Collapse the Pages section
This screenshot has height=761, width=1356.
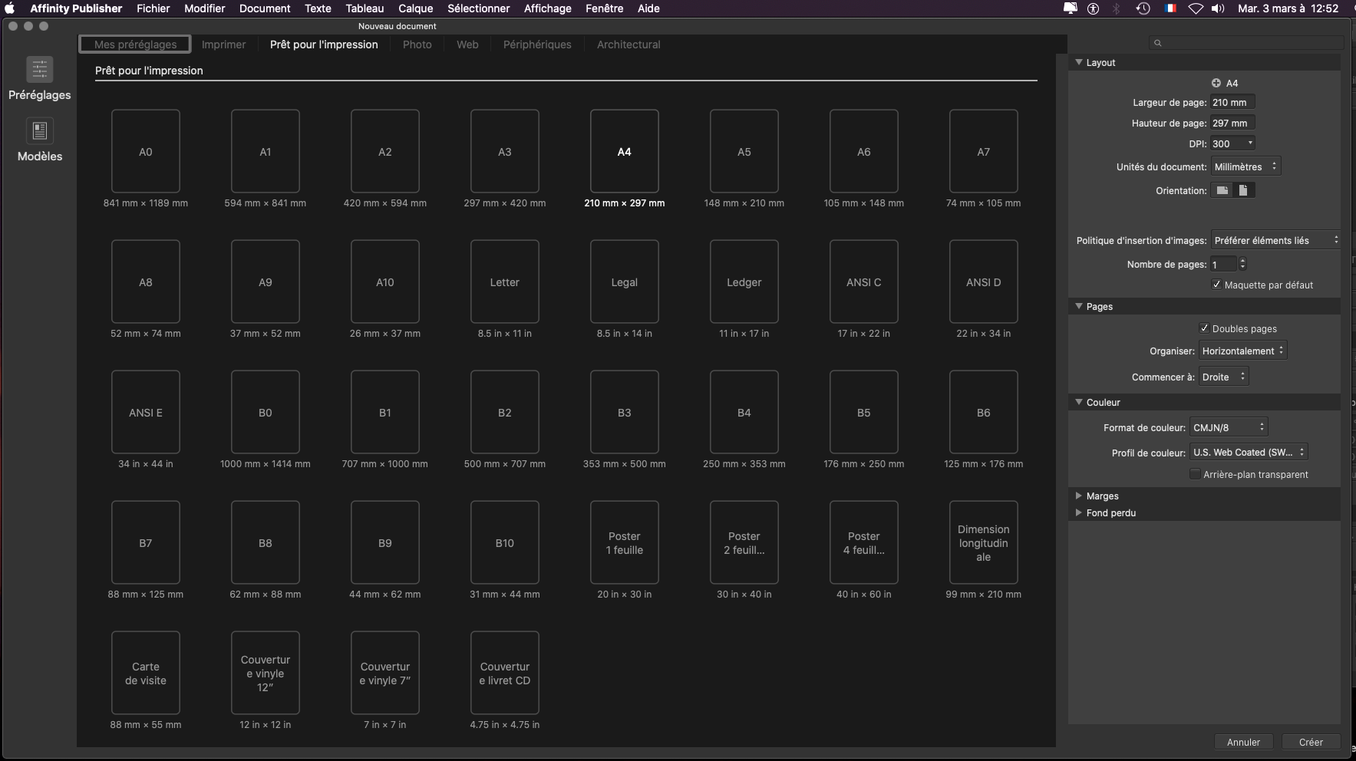(x=1079, y=306)
